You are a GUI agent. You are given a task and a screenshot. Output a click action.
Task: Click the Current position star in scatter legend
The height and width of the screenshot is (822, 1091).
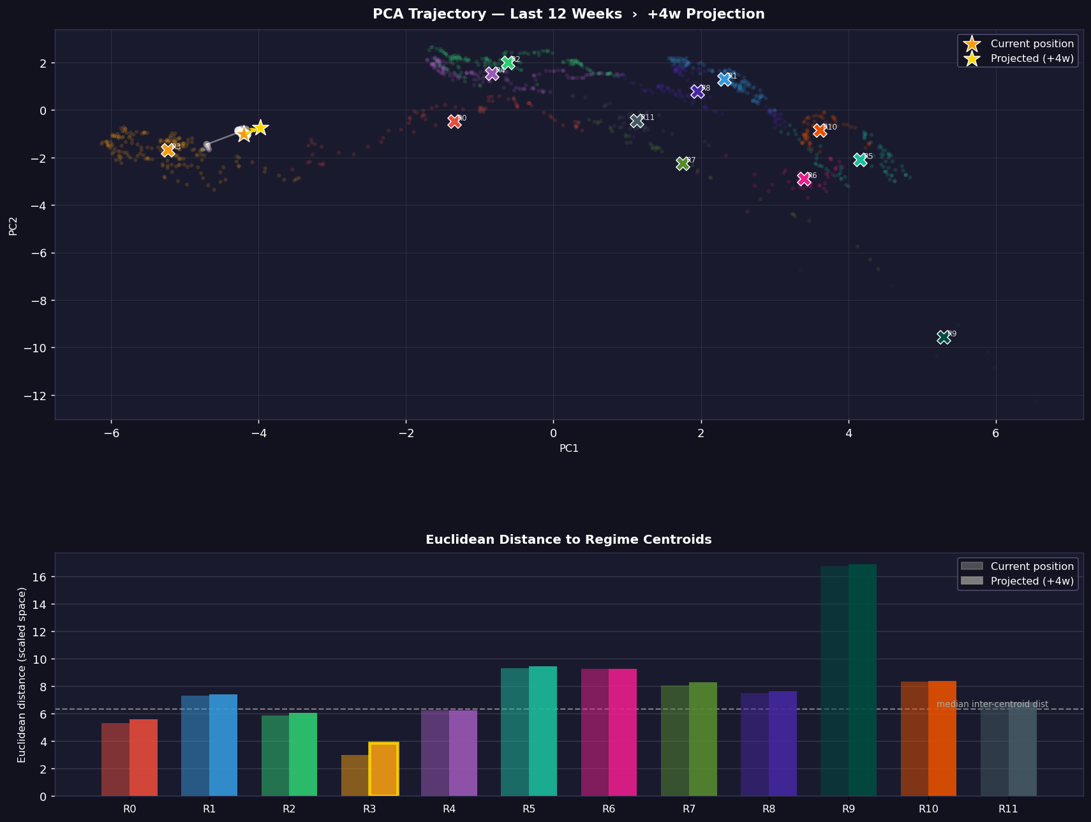point(972,44)
